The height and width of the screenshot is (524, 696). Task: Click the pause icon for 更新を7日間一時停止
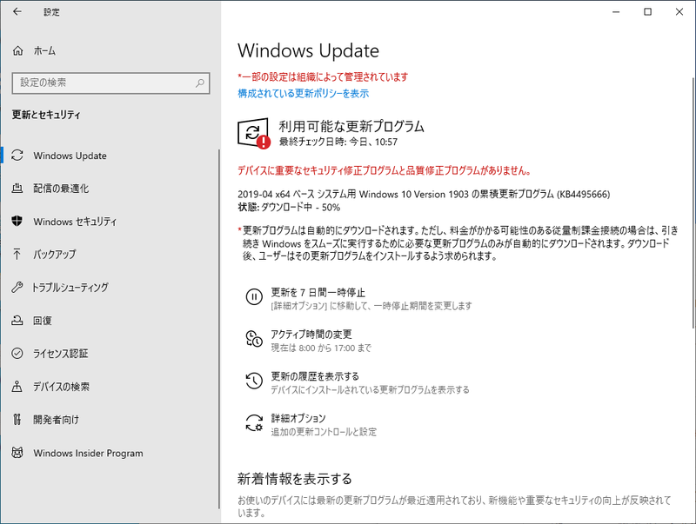pos(254,296)
